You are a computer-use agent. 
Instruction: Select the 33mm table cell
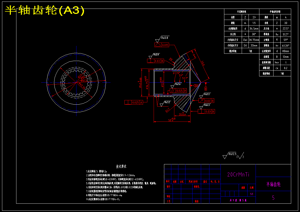point(254,45)
